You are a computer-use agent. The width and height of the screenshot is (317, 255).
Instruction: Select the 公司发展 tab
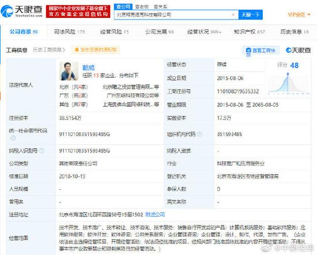point(160,32)
